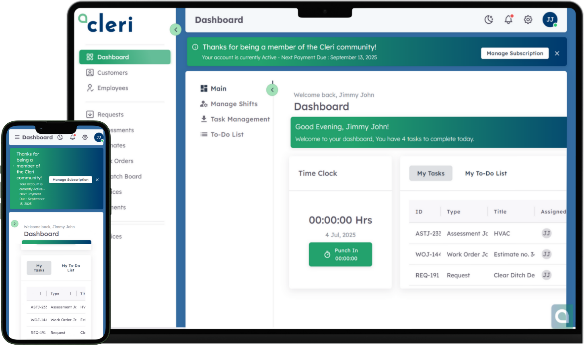Image resolution: width=584 pixels, height=345 pixels.
Task: Sort by the Title column header
Action: [500, 212]
